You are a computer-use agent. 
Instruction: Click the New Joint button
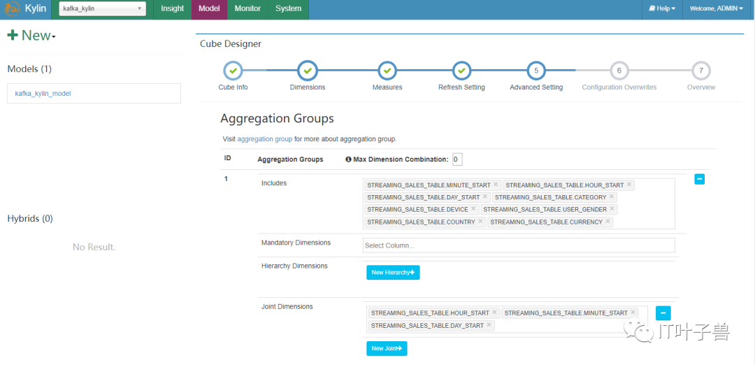click(x=387, y=349)
